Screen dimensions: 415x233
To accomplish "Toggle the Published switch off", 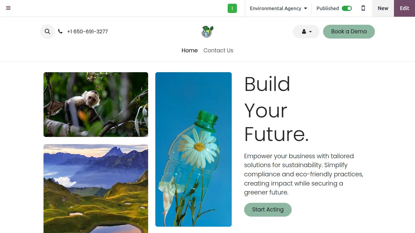I will point(347,8).
